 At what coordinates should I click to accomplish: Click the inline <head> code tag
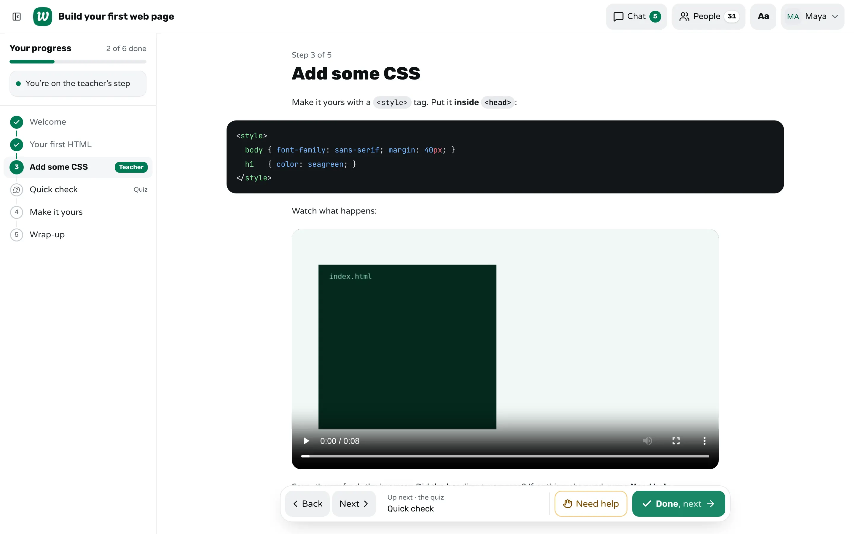(498, 102)
